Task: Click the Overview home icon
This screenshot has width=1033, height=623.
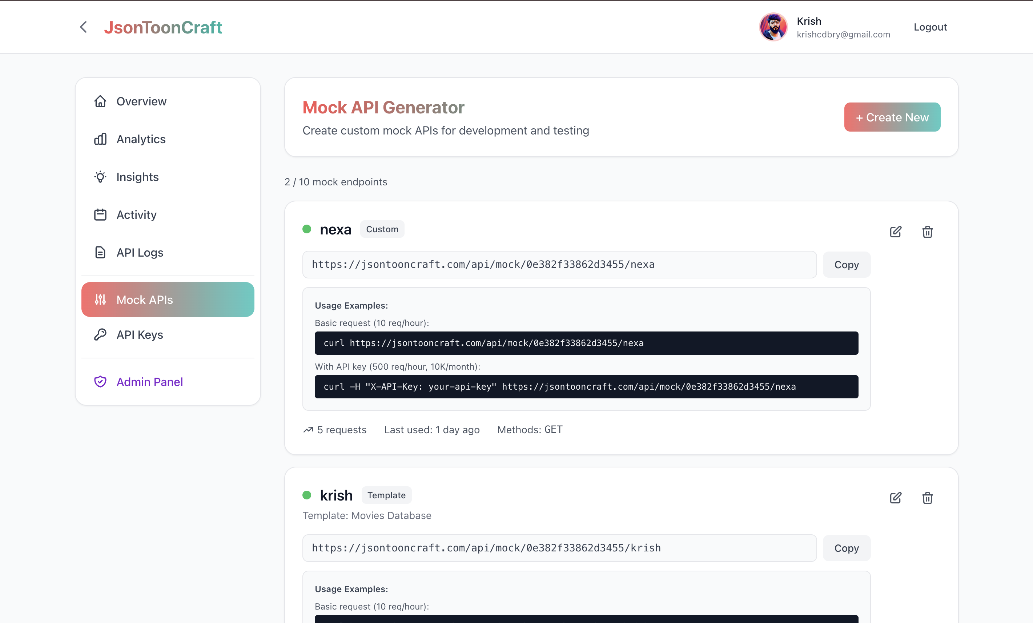Action: [x=100, y=101]
